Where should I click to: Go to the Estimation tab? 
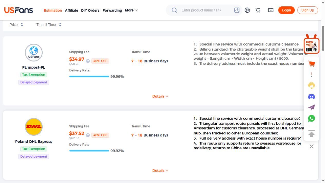click(53, 11)
